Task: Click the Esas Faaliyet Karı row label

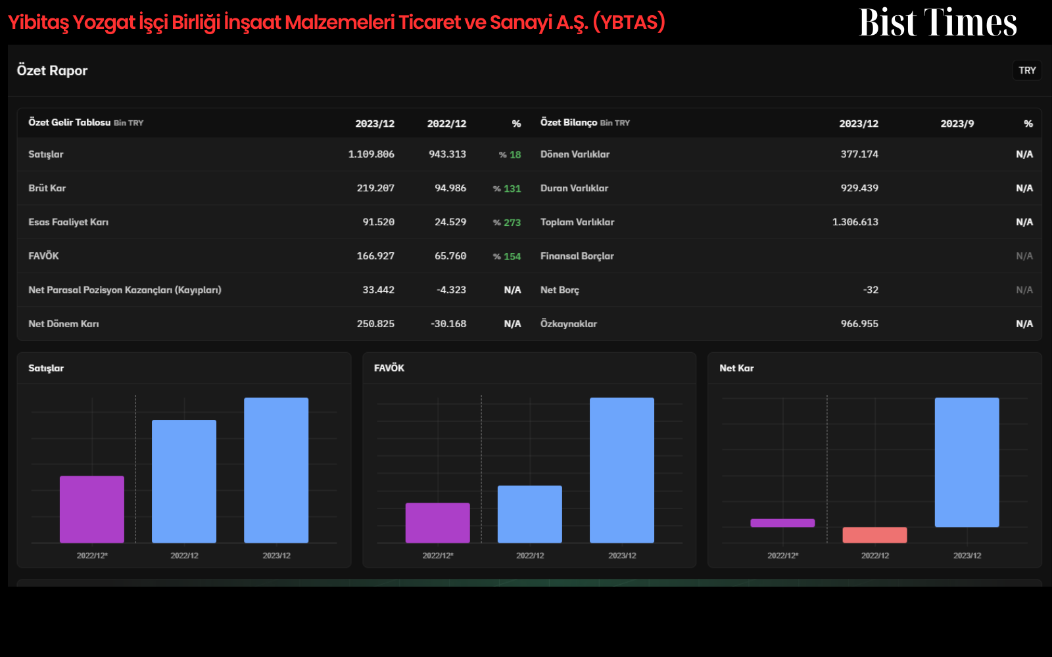Action: pyautogui.click(x=68, y=222)
